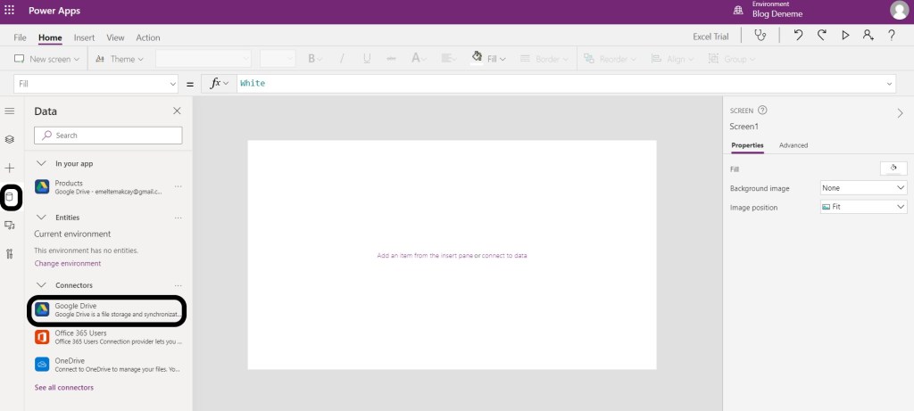Screen dimensions: 914x411
Task: Click the 'Change environment' link
Action: click(67, 264)
